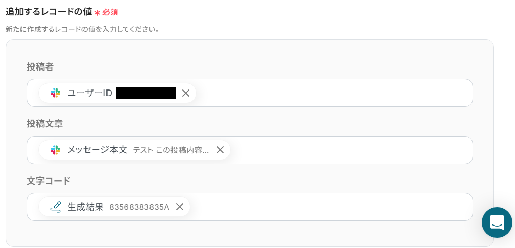
Task: Click the pen icon beside 生成結果
Action: point(55,207)
